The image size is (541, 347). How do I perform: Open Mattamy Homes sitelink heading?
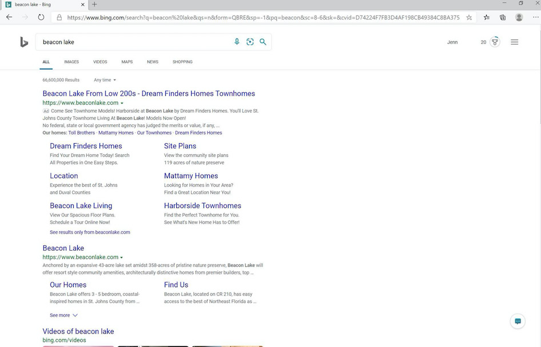click(x=191, y=176)
